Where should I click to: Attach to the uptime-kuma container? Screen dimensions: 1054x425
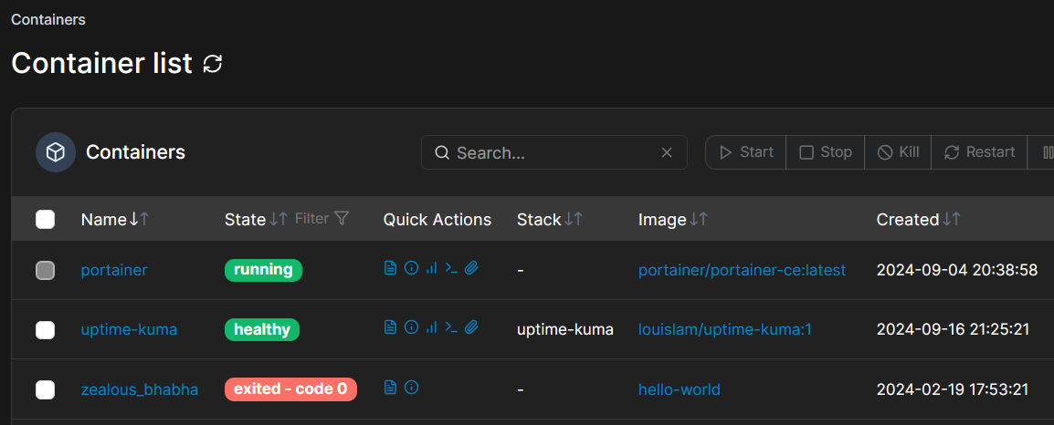tap(471, 327)
